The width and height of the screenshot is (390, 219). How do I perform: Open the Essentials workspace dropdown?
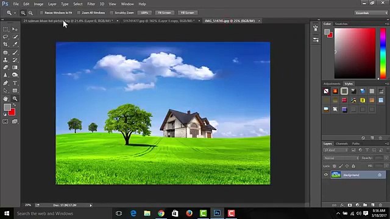pyautogui.click(x=371, y=13)
